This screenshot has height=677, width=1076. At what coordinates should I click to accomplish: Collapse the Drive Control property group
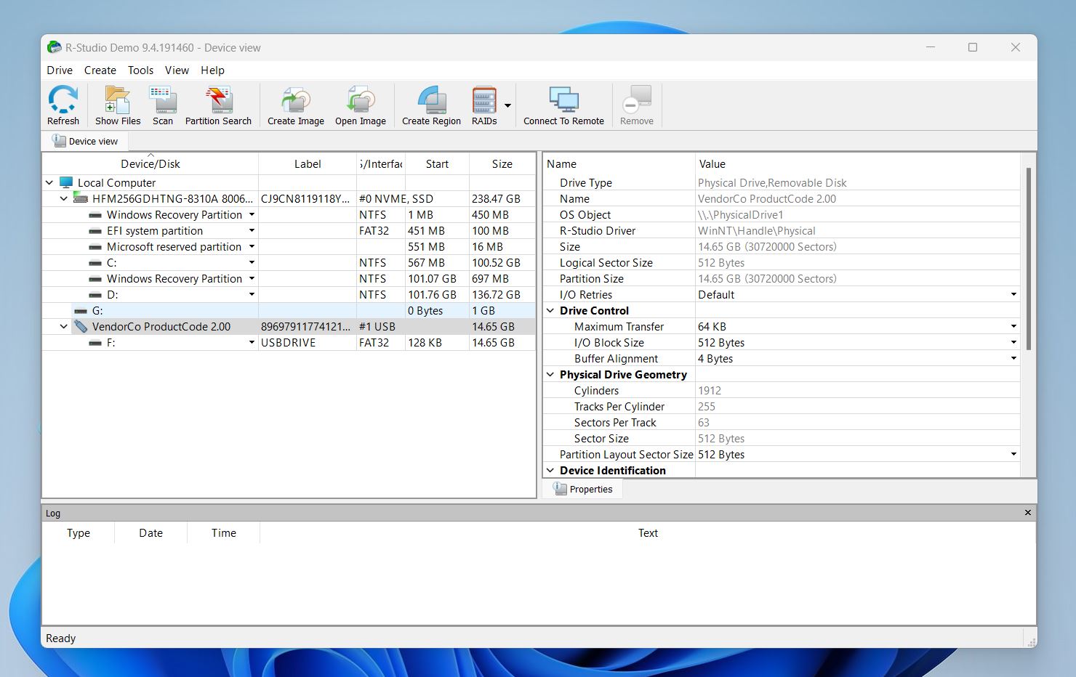click(x=550, y=311)
